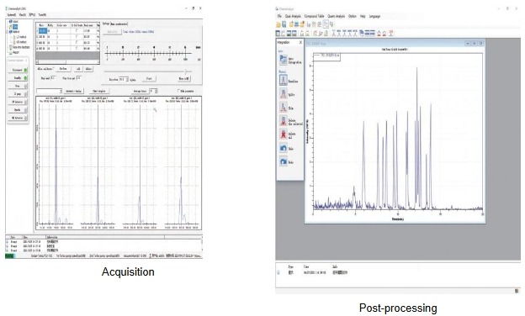
Task: Toggle the first green-lit control button
Action: 18,70
